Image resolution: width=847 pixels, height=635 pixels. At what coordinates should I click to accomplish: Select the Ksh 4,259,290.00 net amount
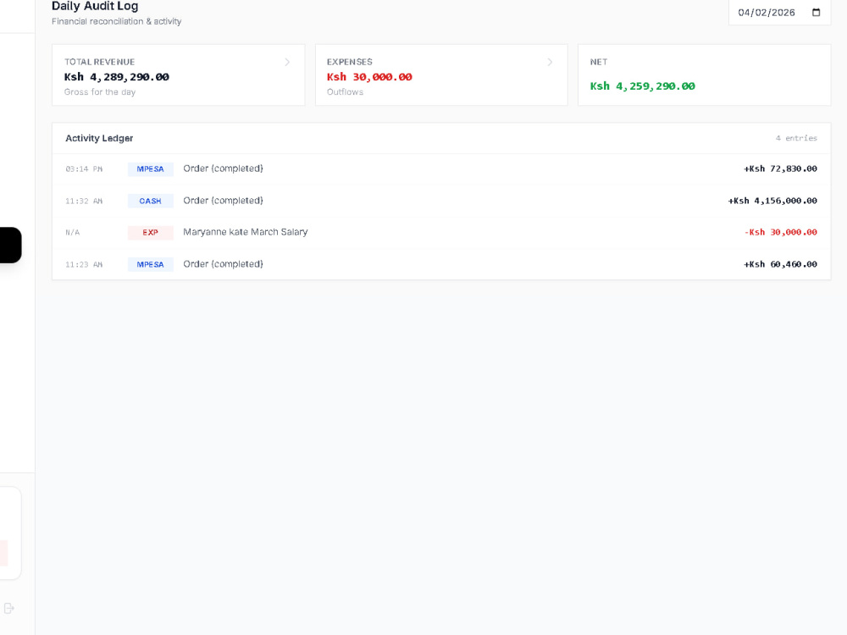642,86
